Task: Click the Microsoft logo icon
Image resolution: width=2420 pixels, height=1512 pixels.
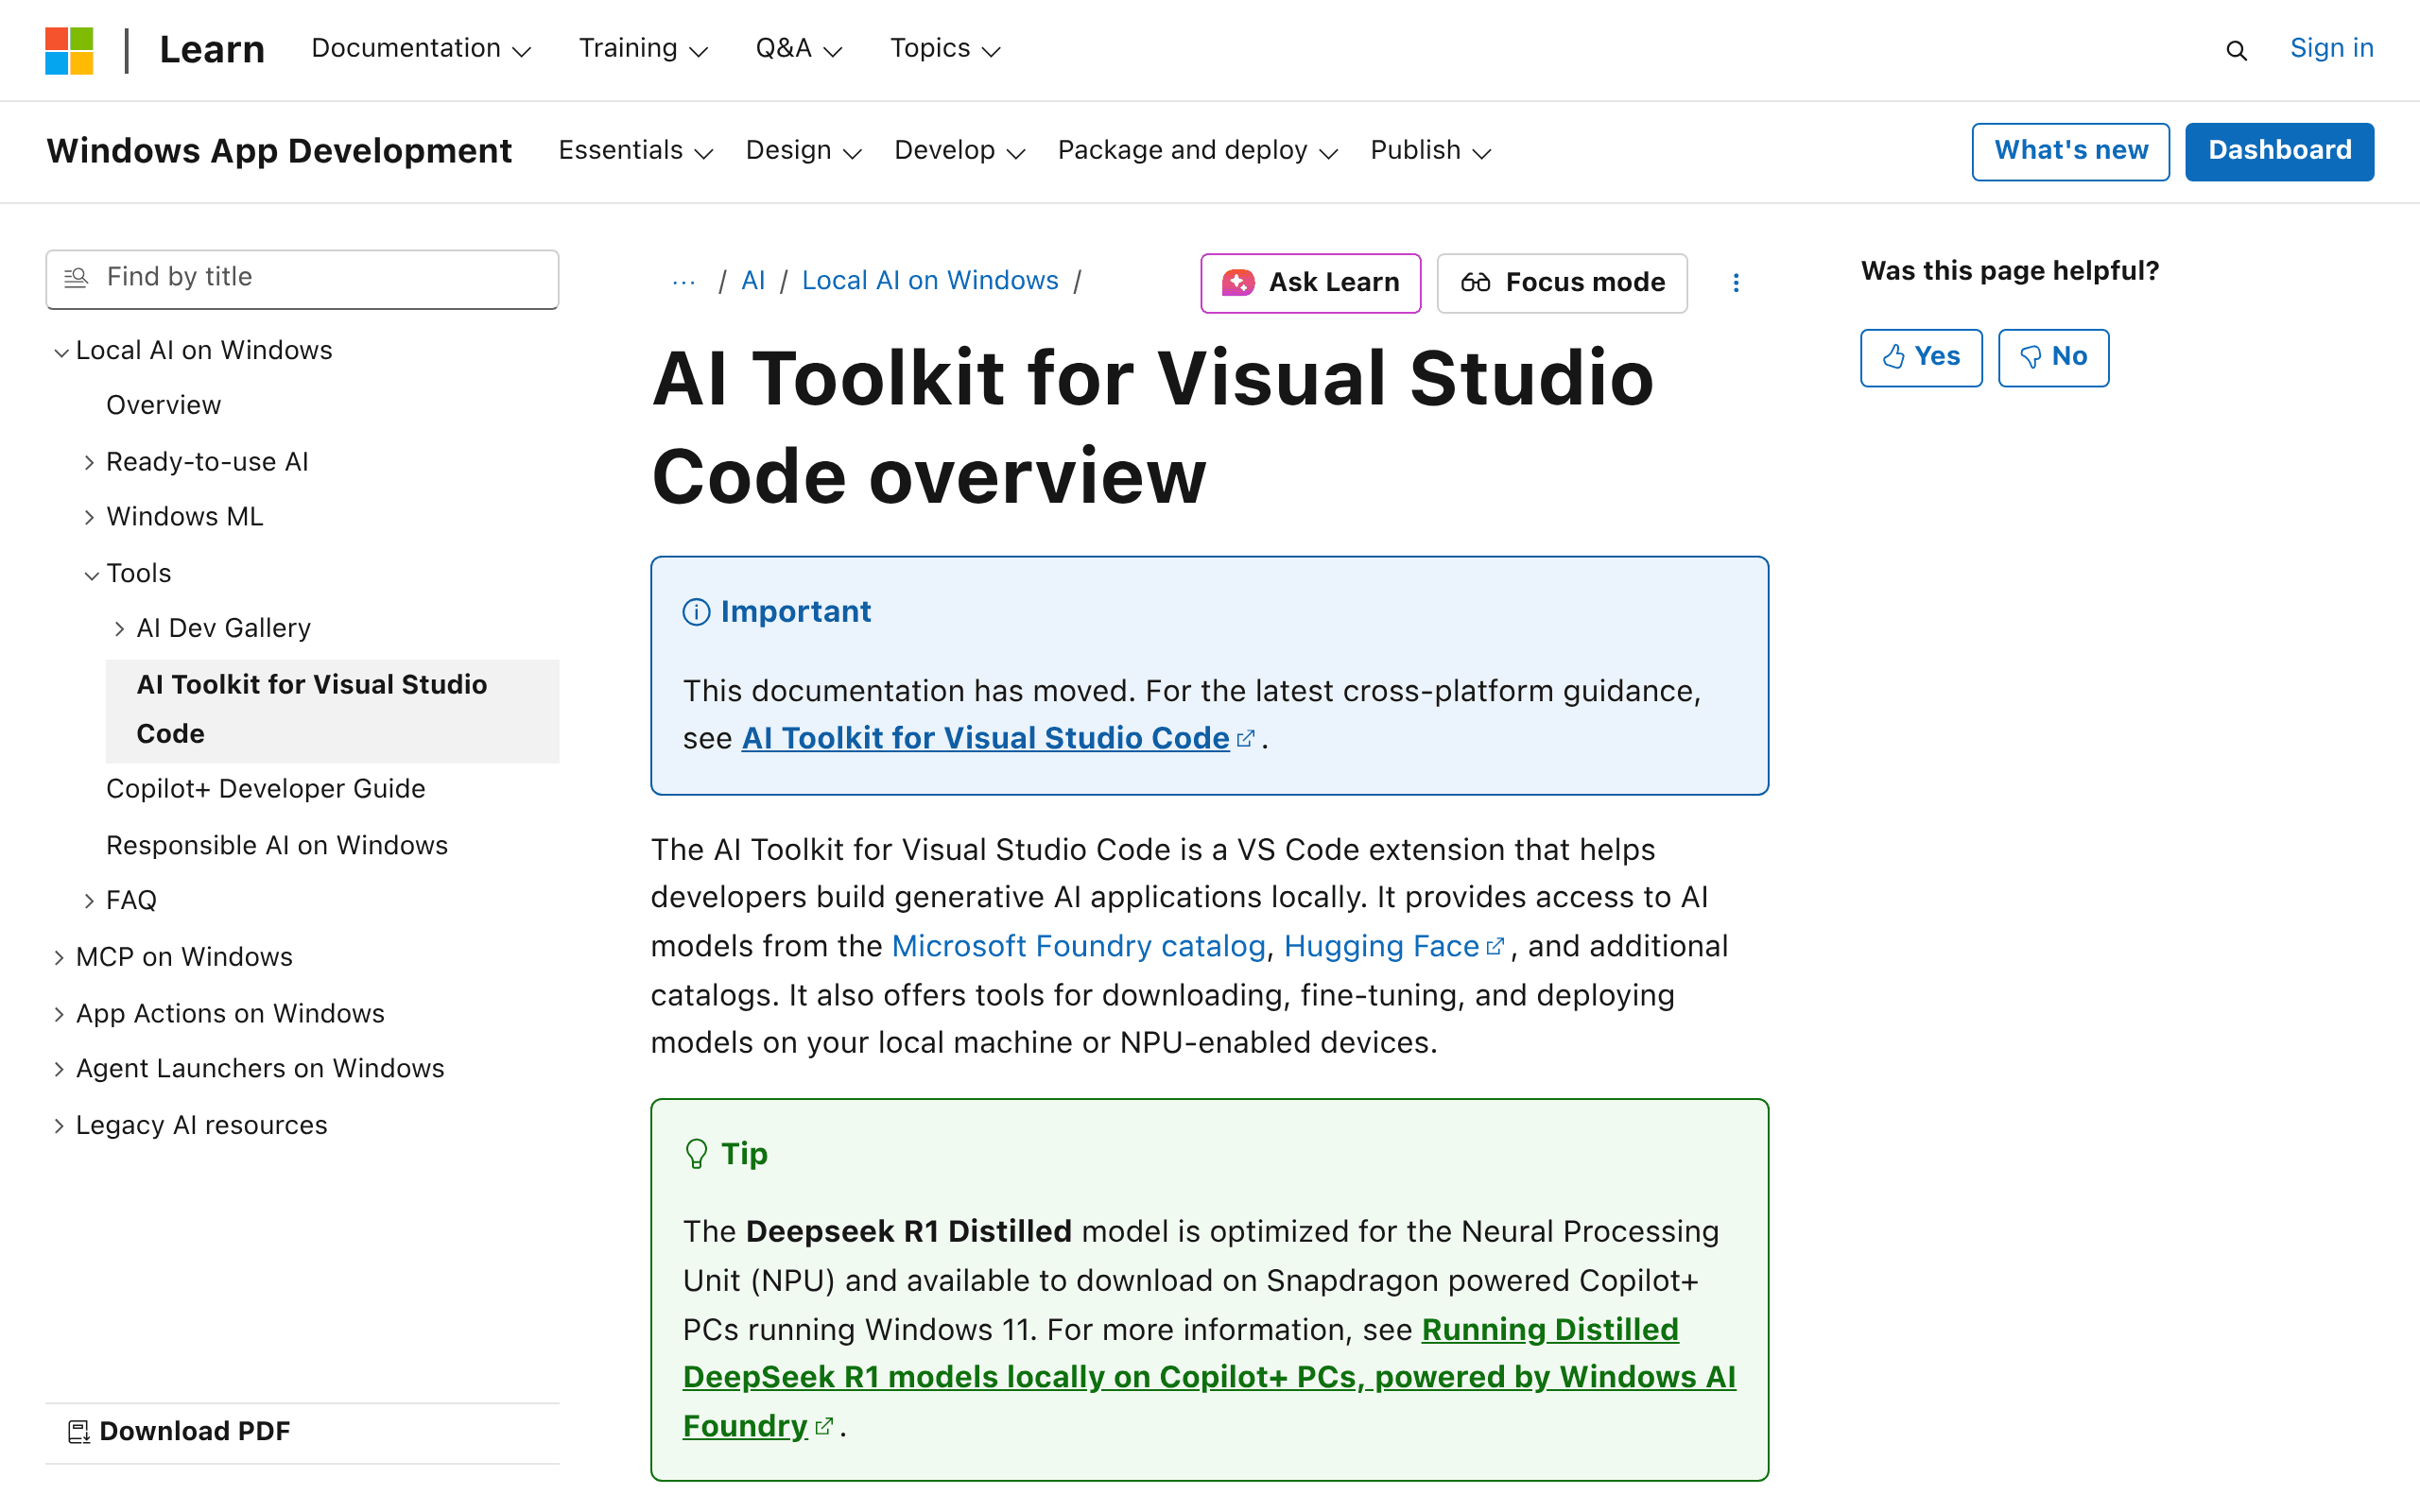Action: pyautogui.click(x=69, y=50)
